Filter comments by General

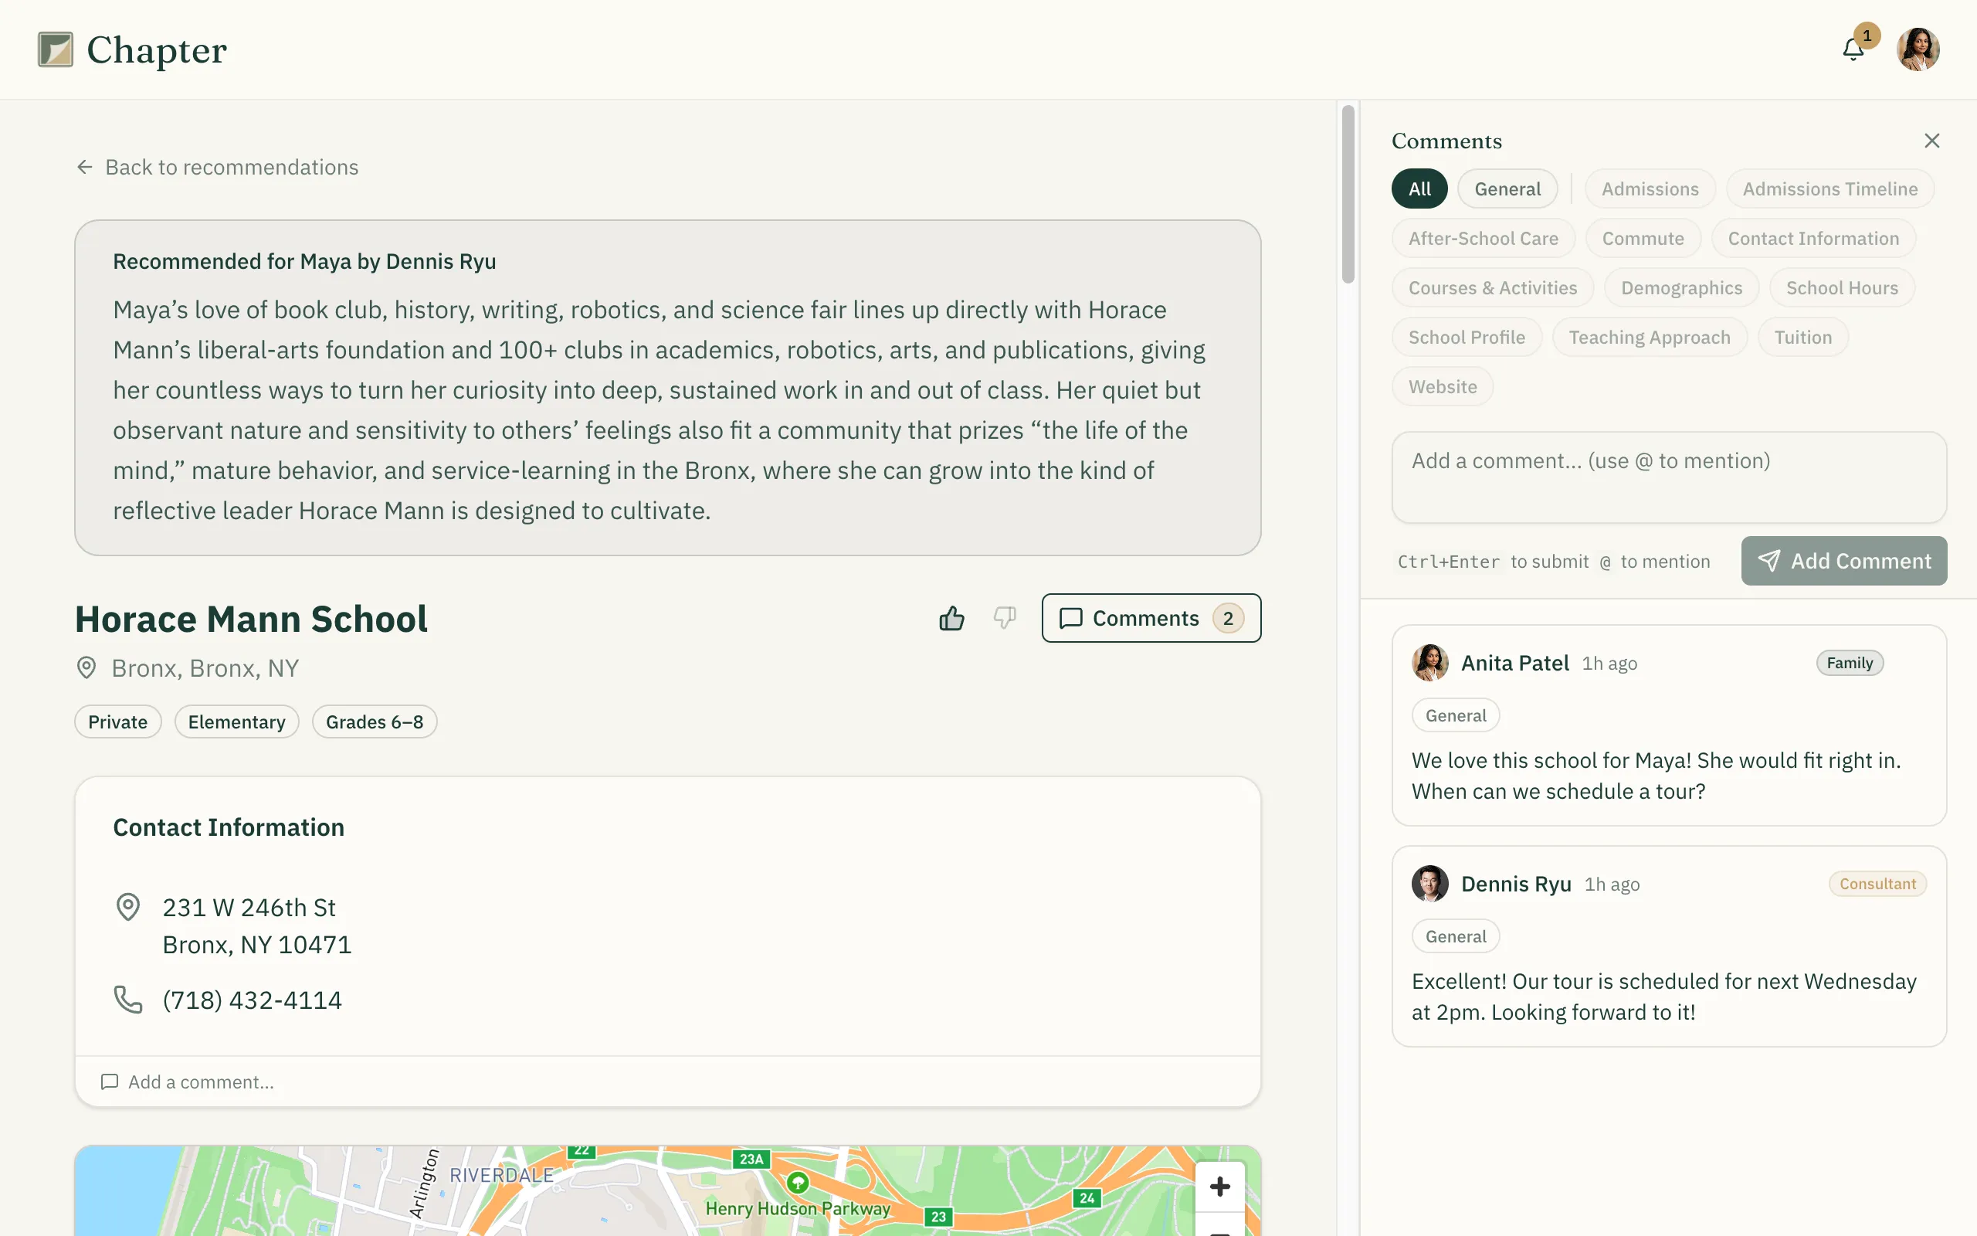pyautogui.click(x=1507, y=188)
